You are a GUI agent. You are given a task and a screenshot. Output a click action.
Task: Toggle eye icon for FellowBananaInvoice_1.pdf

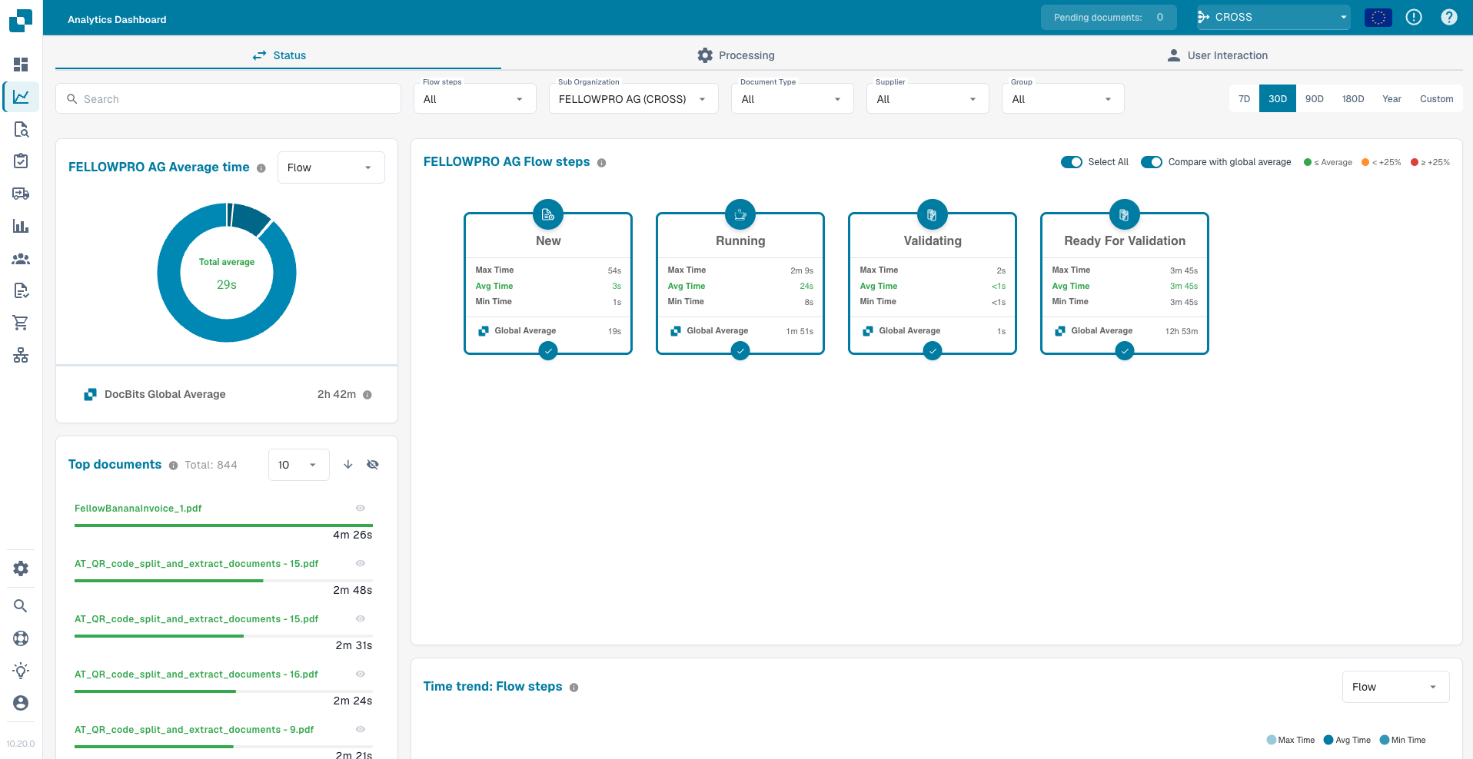(x=361, y=508)
